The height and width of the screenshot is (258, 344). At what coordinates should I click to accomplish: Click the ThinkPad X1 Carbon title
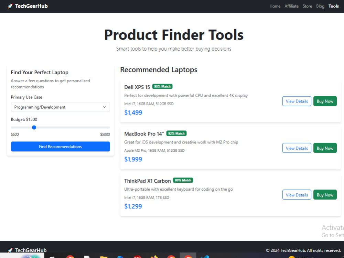(148, 181)
